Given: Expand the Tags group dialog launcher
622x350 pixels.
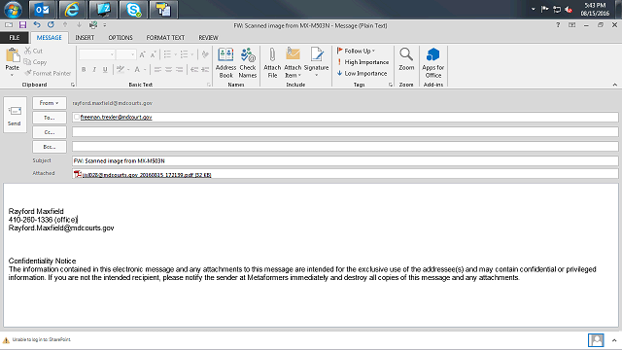Looking at the screenshot, I should click(x=391, y=85).
